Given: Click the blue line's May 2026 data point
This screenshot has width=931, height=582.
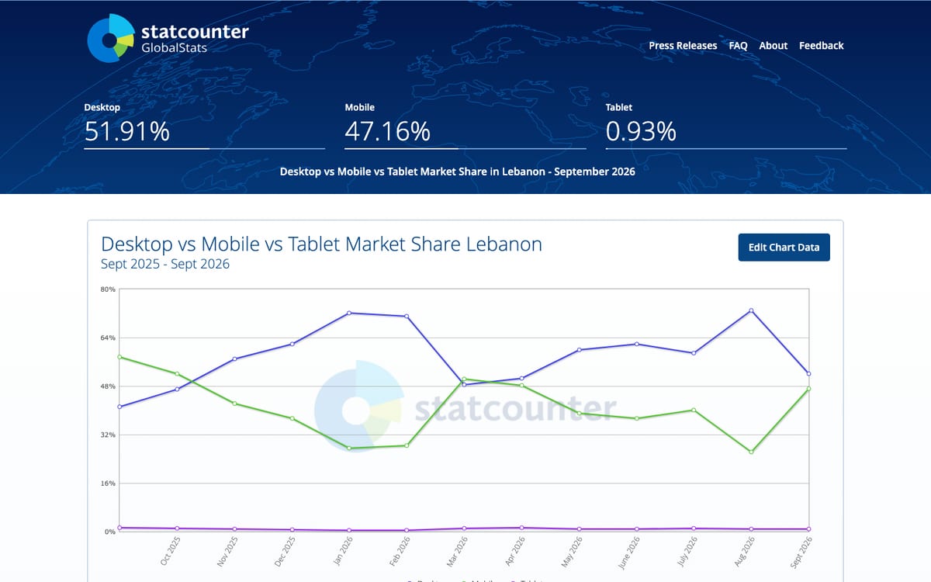Looking at the screenshot, I should [x=579, y=350].
